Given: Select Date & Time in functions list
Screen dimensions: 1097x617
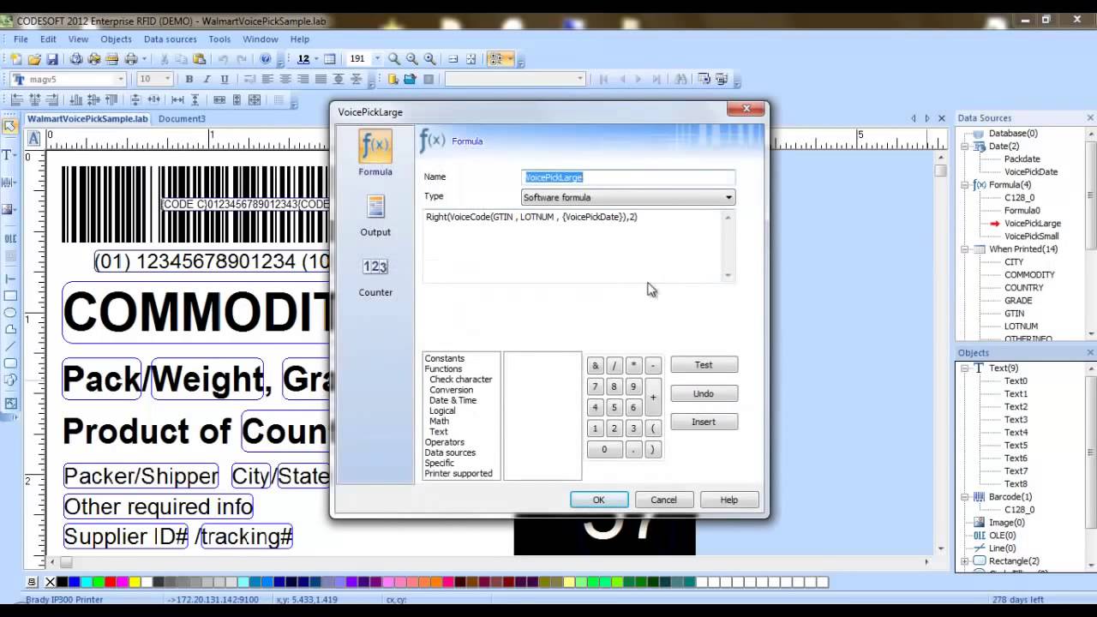Looking at the screenshot, I should (453, 400).
